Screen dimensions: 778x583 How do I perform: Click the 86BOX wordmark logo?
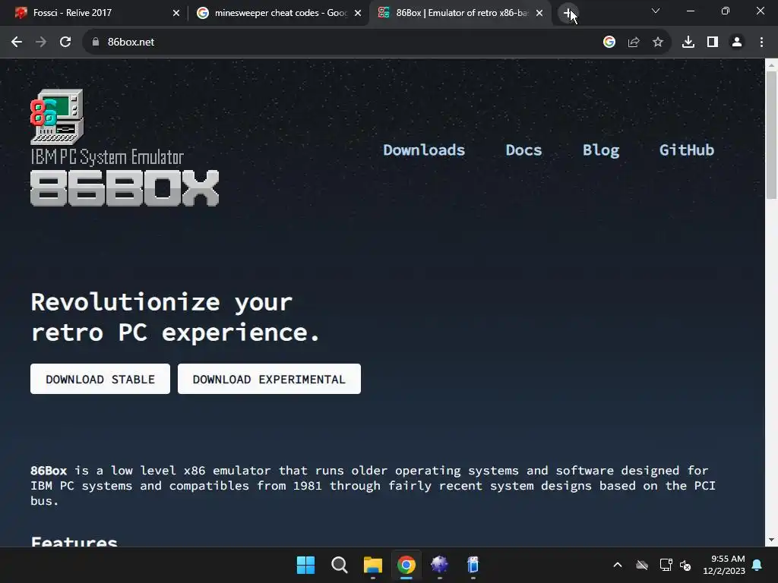[x=125, y=188]
